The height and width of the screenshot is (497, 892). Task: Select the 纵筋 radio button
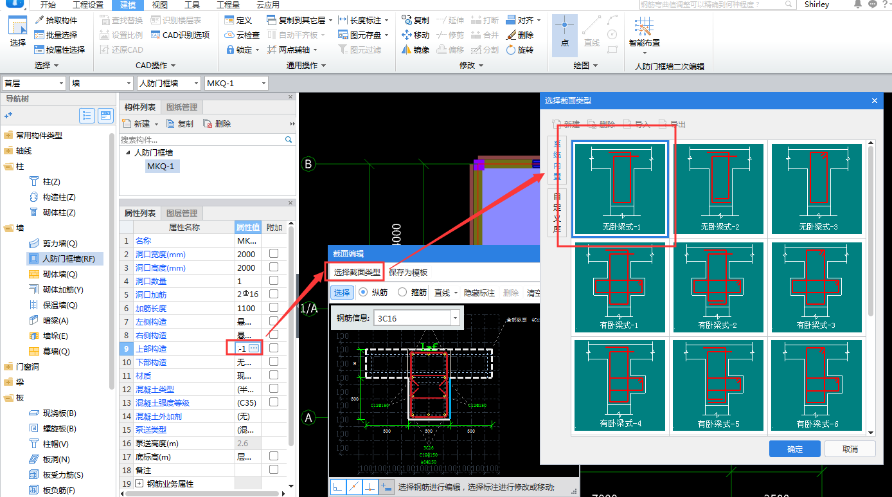pyautogui.click(x=363, y=292)
